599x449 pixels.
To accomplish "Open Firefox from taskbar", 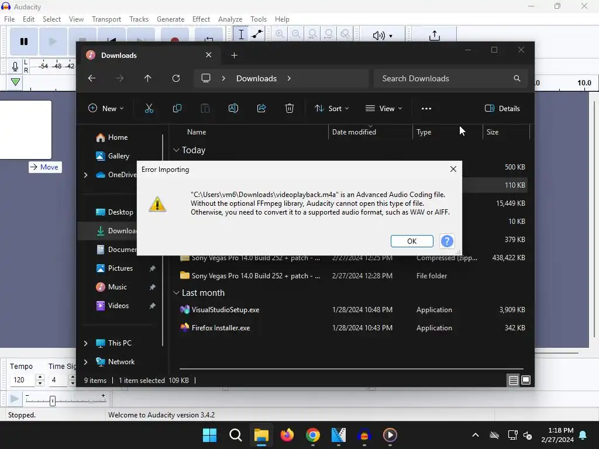I will coord(287,435).
